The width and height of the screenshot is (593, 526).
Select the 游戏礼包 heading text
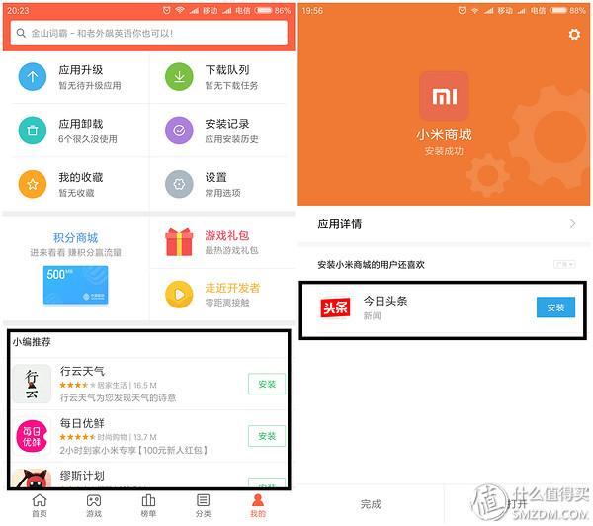(x=227, y=235)
